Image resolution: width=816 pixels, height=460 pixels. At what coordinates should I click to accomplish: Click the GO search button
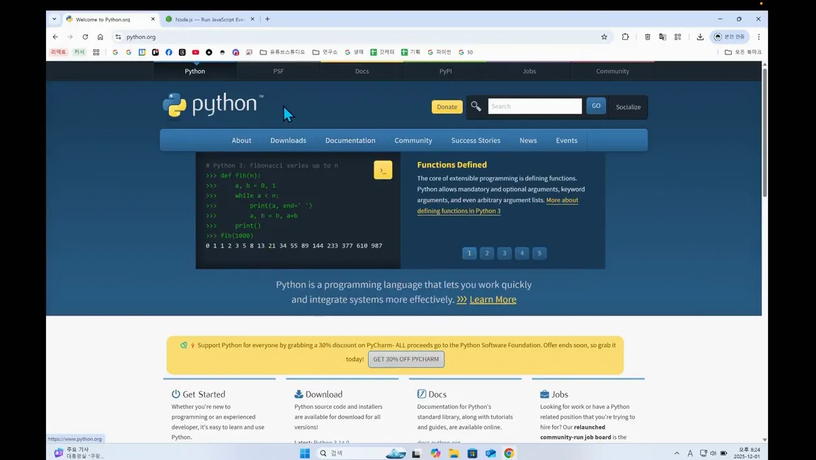click(596, 106)
